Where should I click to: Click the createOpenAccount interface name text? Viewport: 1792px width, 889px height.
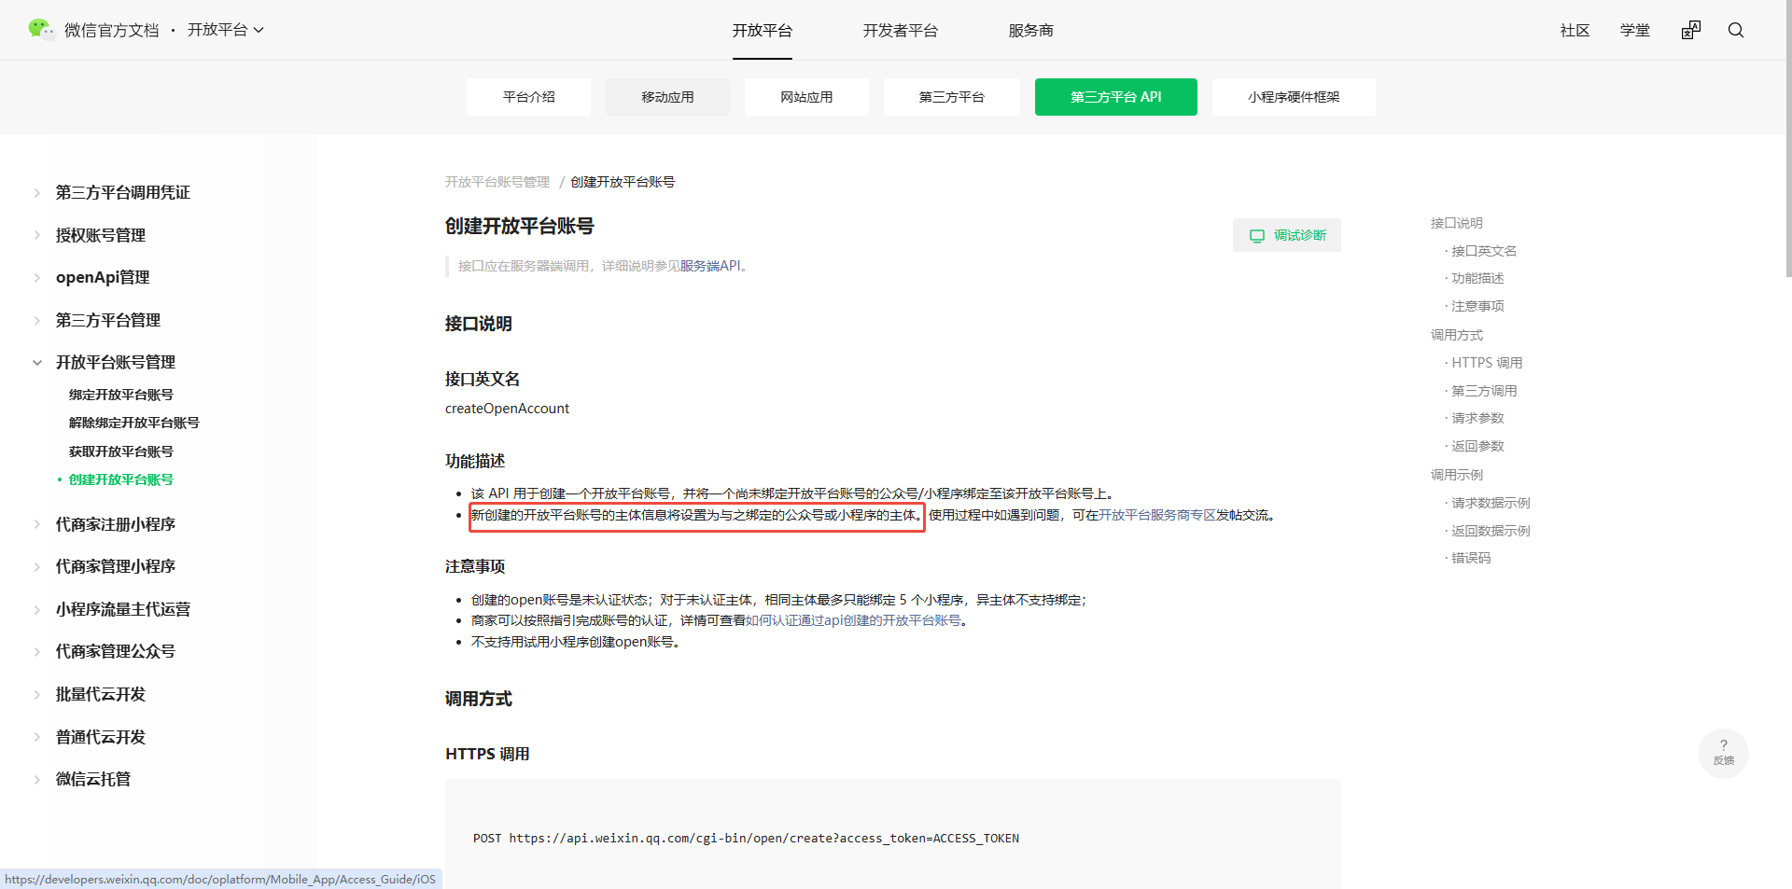tap(507, 409)
